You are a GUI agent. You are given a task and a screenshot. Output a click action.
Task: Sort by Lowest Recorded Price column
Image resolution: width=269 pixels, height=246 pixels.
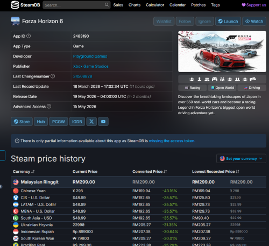coord(216,172)
